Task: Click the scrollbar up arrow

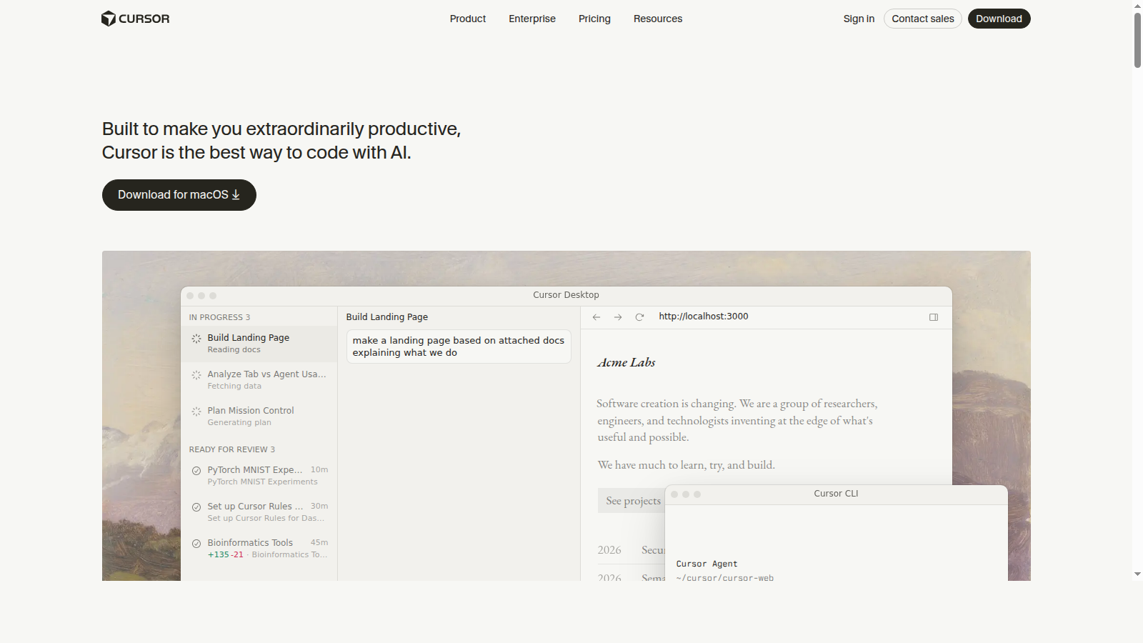Action: tap(1137, 6)
